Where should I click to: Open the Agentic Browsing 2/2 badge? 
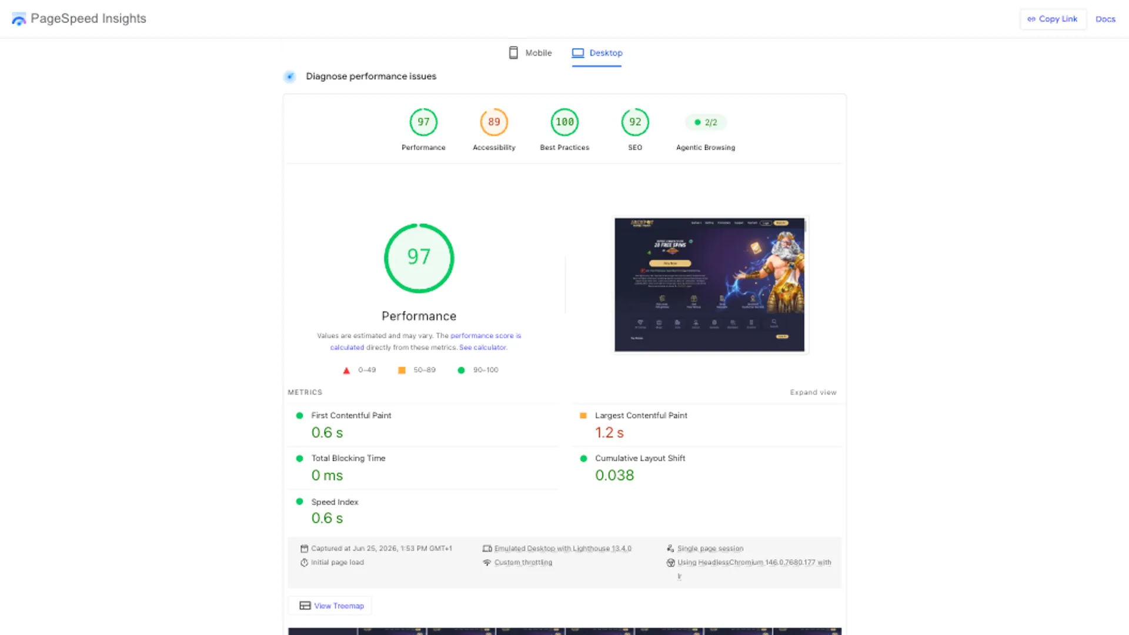[x=706, y=122]
